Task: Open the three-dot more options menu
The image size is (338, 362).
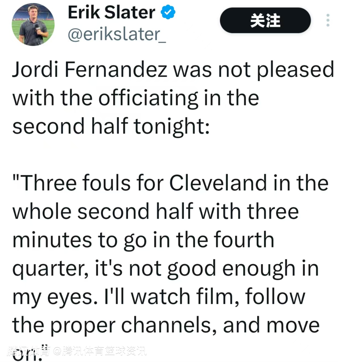Action: pos(328,20)
